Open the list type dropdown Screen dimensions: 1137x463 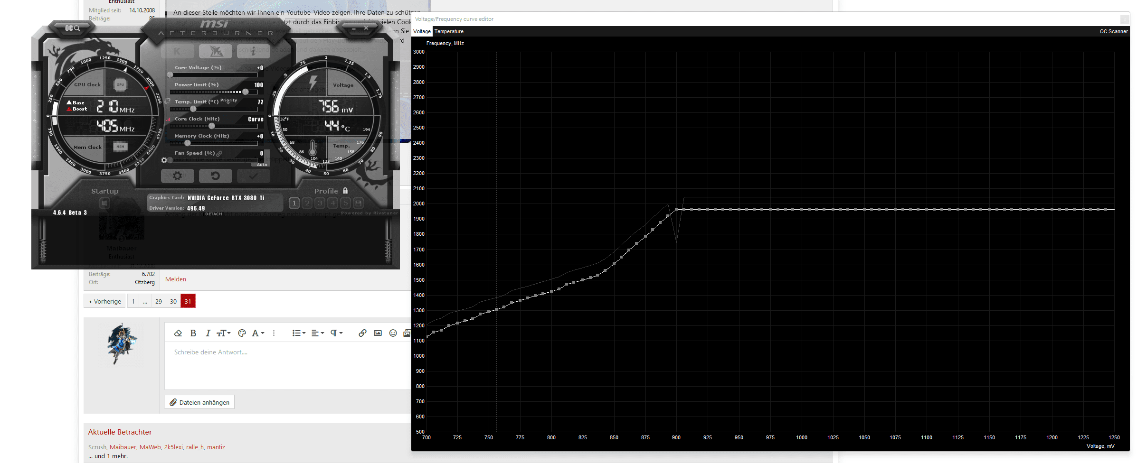(299, 333)
